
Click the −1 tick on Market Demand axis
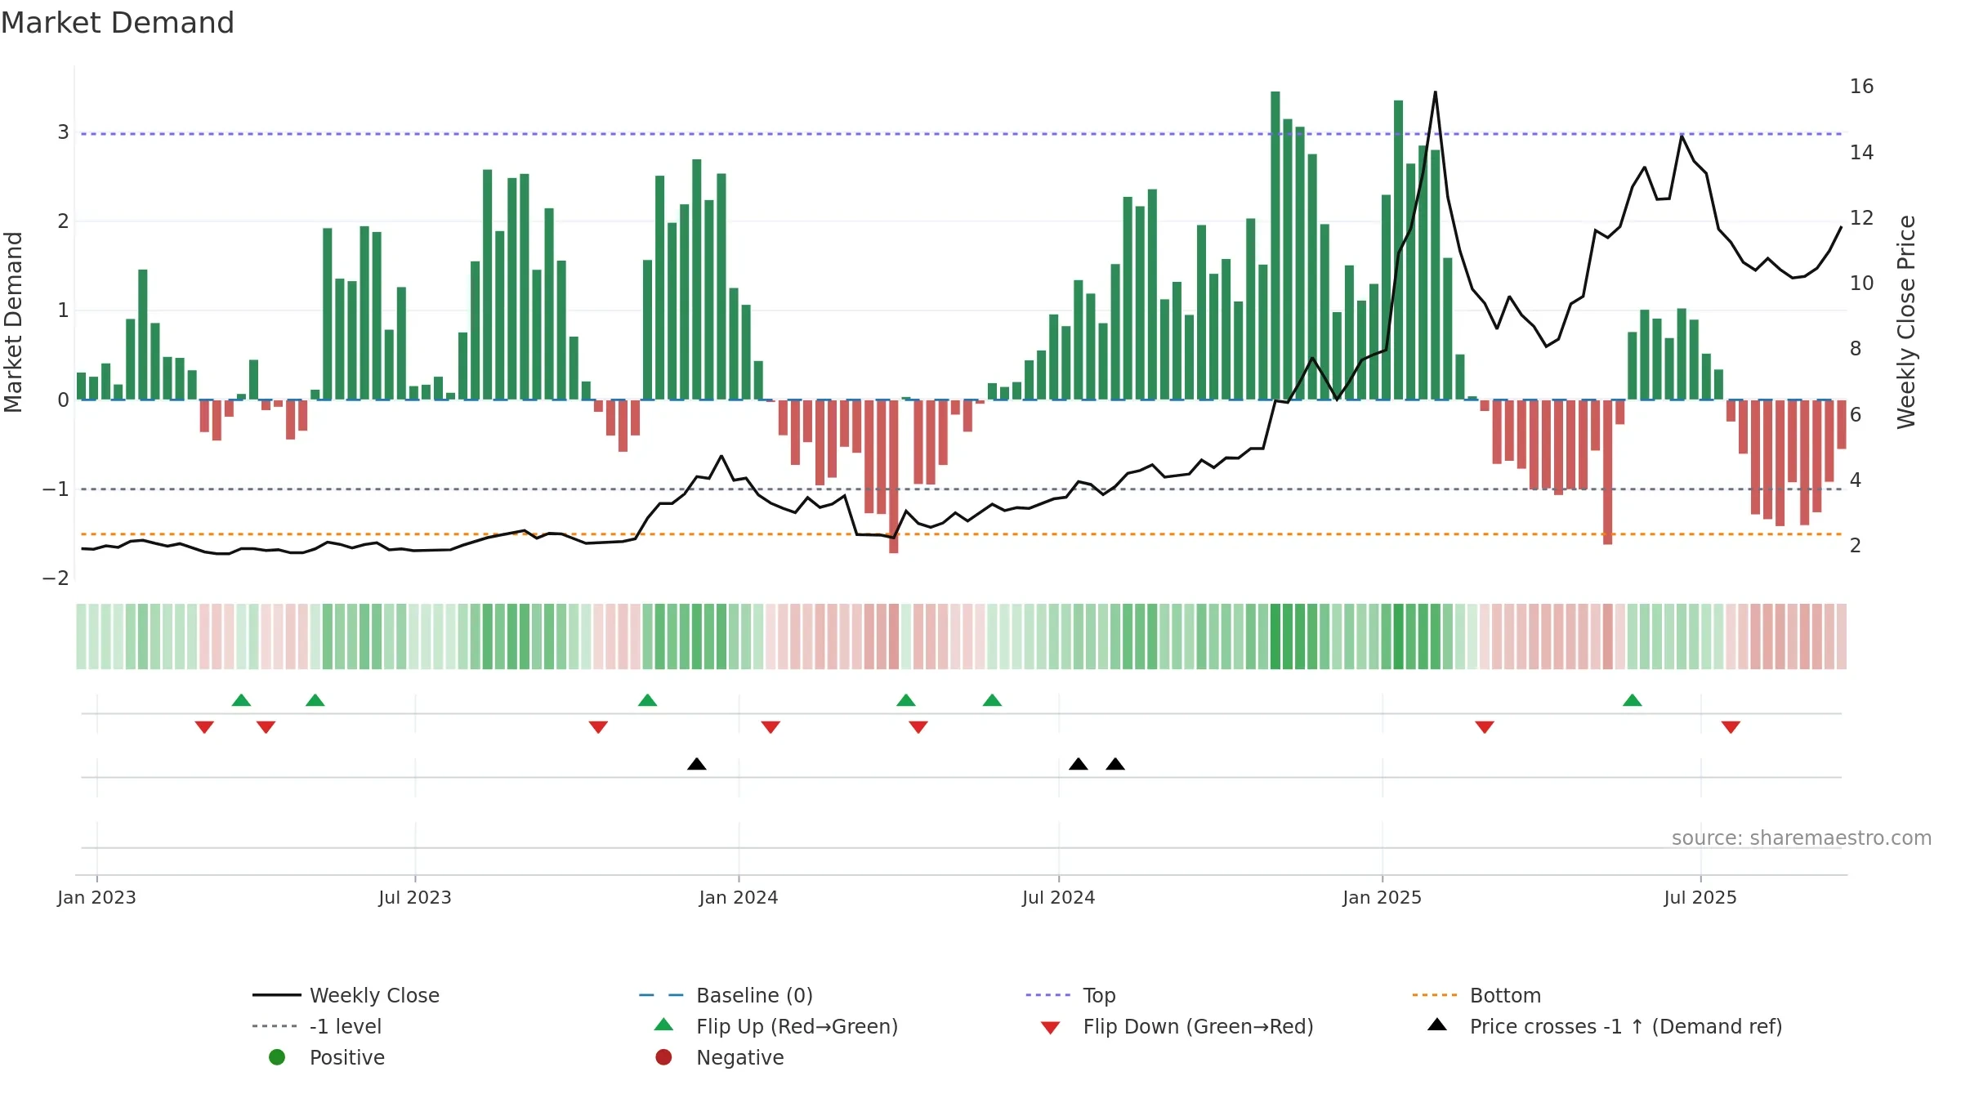(x=56, y=489)
